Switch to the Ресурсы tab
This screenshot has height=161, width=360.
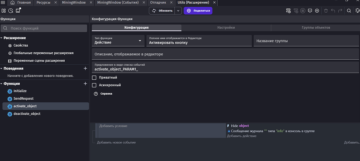[x=43, y=2]
